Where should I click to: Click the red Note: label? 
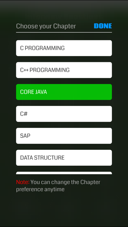click(23, 182)
